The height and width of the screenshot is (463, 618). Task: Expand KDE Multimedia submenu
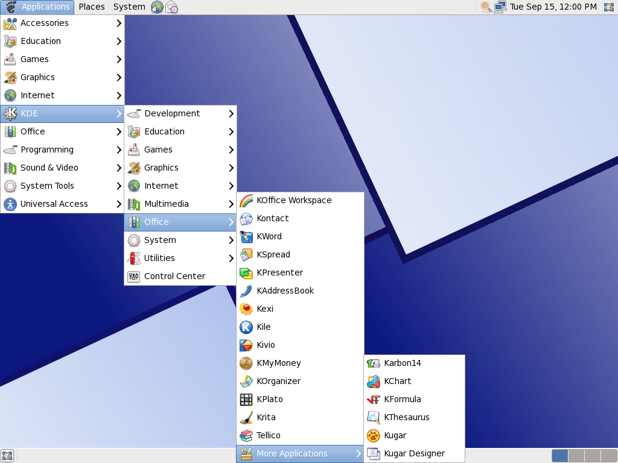(x=180, y=204)
